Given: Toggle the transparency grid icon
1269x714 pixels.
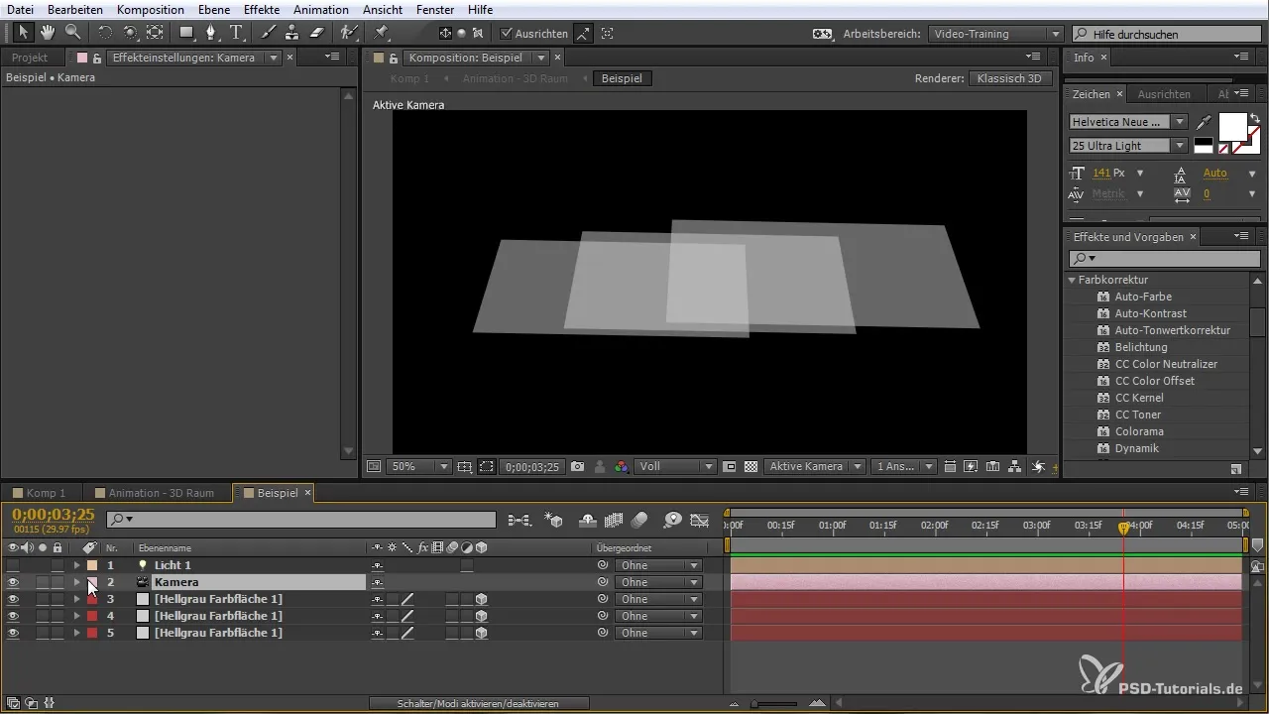Looking at the screenshot, I should point(750,466).
